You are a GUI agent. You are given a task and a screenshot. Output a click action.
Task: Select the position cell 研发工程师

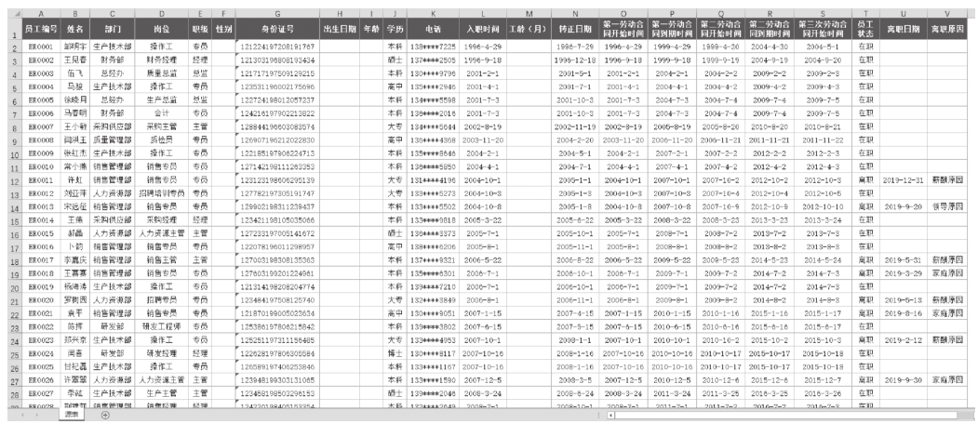pos(162,327)
